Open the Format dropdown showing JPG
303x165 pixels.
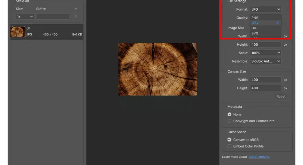point(266,9)
